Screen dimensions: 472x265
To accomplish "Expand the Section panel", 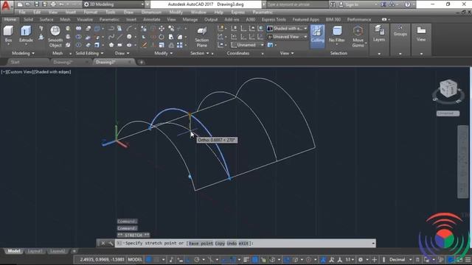I will click(x=200, y=53).
